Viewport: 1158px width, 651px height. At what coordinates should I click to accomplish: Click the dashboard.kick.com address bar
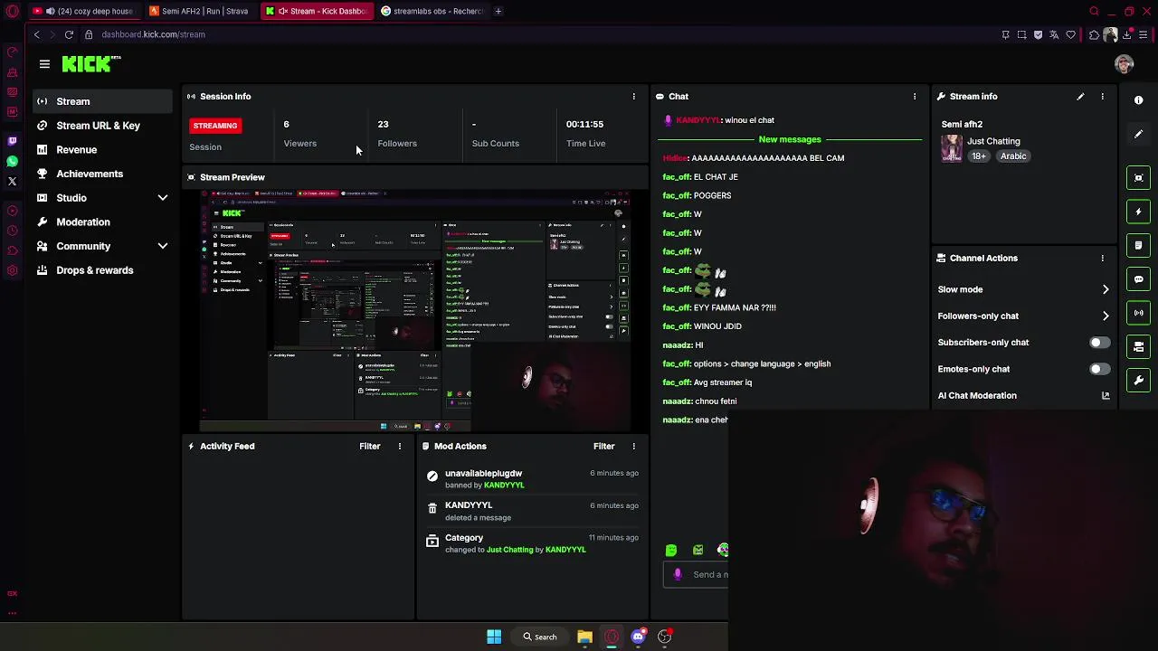pyautogui.click(x=153, y=34)
